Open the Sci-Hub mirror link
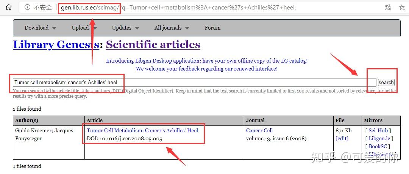 point(378,130)
